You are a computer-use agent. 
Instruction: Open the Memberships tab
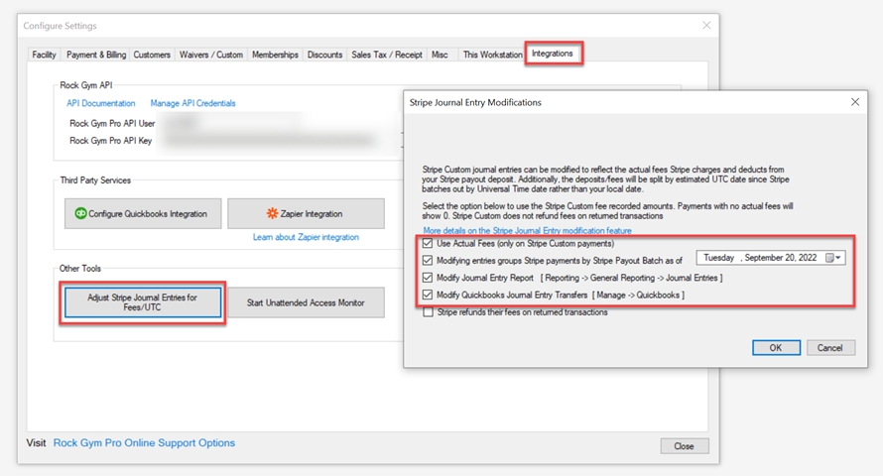[x=275, y=55]
